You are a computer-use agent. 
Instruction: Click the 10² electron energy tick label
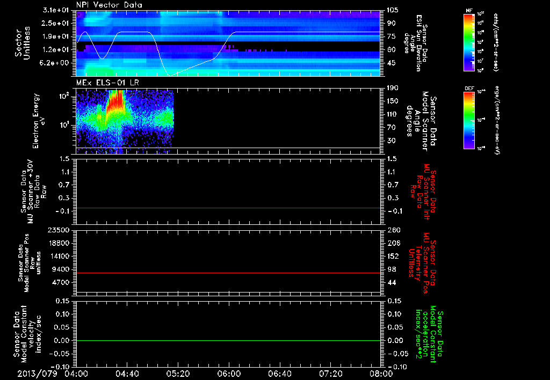click(64, 96)
